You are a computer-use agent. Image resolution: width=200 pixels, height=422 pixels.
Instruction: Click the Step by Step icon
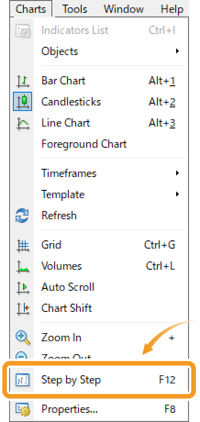pos(22,380)
